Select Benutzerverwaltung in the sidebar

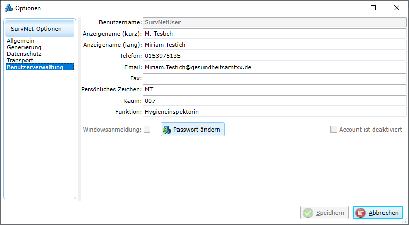(35, 67)
